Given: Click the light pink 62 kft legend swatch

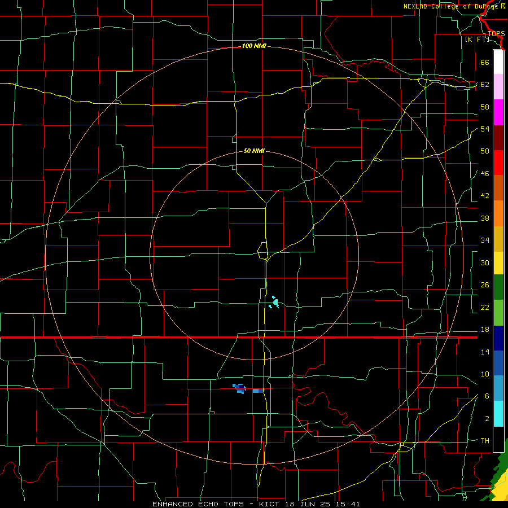Looking at the screenshot, I should click(x=498, y=87).
